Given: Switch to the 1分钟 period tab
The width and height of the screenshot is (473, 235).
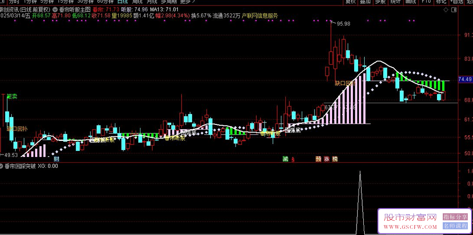Looking at the screenshot, I should [29, 1].
